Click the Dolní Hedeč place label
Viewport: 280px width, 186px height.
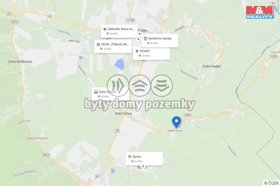(211, 66)
